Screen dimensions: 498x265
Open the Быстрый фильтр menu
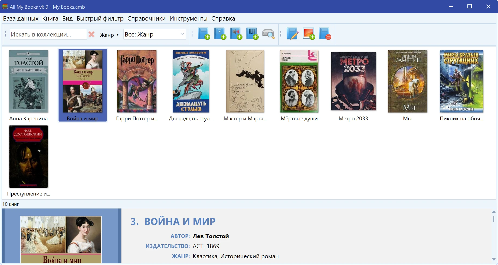[100, 19]
